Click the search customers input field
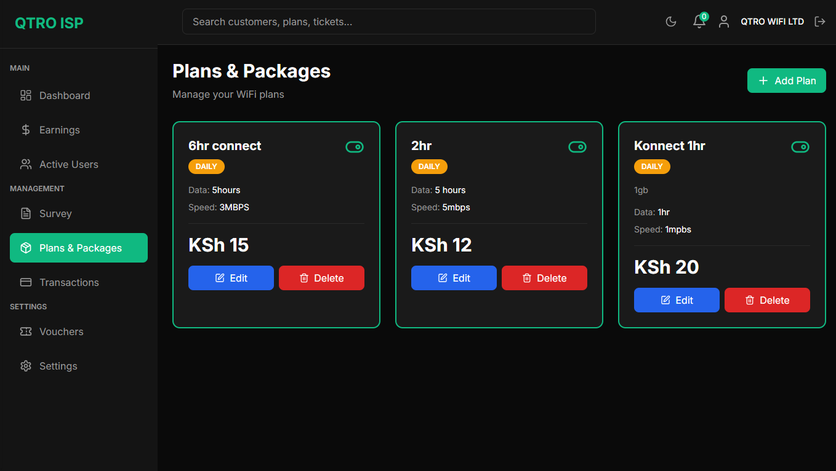Screen dimensions: 836x471 pyautogui.click(x=388, y=22)
